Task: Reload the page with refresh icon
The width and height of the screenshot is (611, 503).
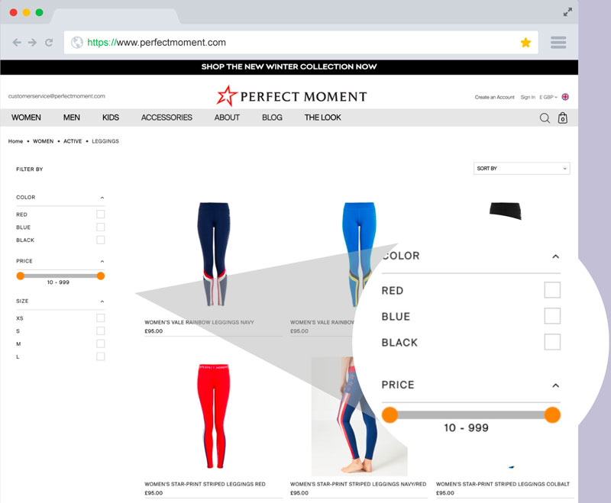Action: pyautogui.click(x=49, y=43)
